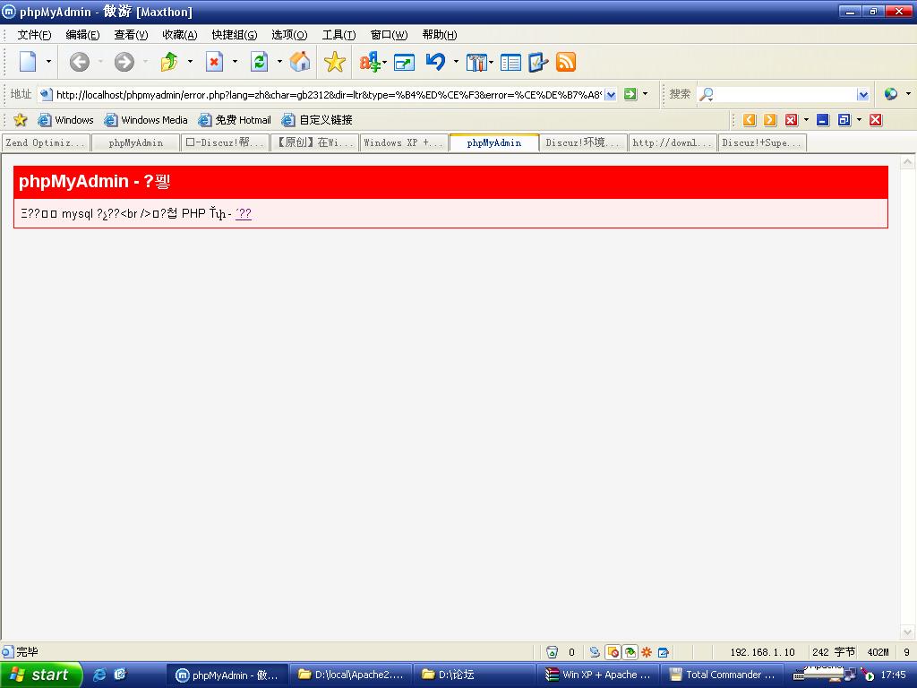Expand the globe icon dropdown arrow

(908, 93)
